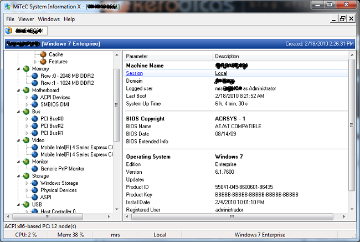Select the Product ID value 55041-049-8600601-86435
The height and width of the screenshot is (242, 360).
(x=244, y=187)
